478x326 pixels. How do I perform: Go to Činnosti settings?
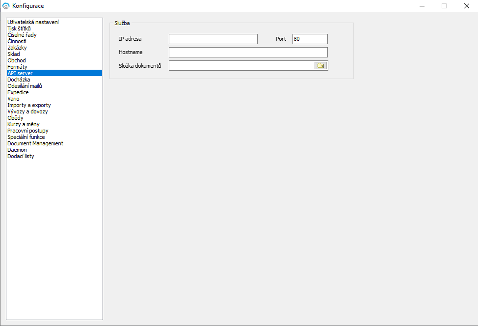click(54, 41)
